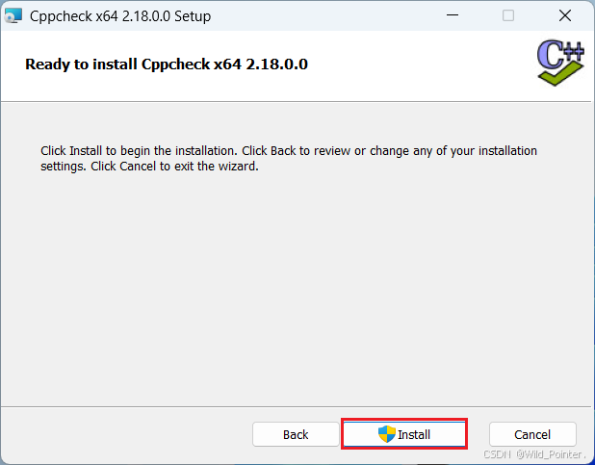Click the Cppcheck C++ checkmark logo
Screen dimensions: 595x465
tap(560, 63)
